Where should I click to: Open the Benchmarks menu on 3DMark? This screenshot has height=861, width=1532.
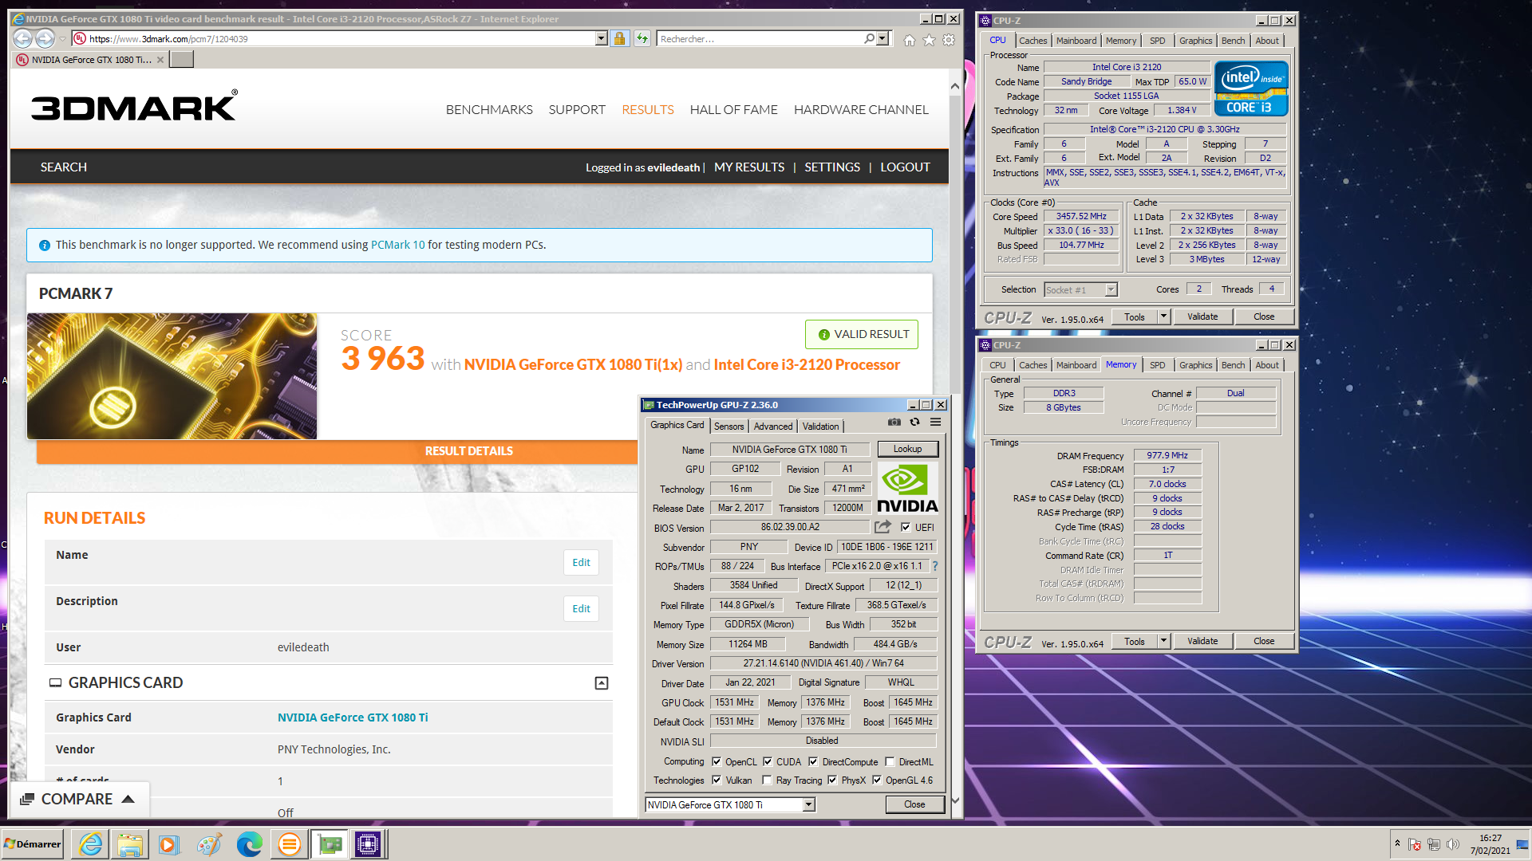click(x=489, y=110)
